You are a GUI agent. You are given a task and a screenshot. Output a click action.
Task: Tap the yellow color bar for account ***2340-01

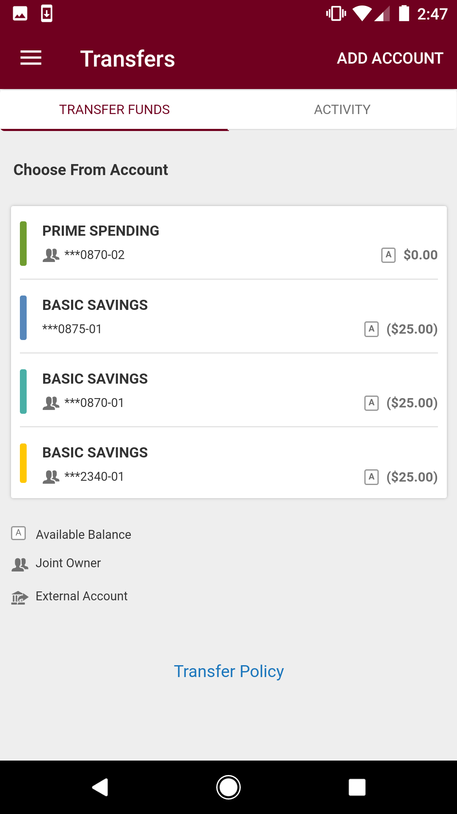[23, 463]
